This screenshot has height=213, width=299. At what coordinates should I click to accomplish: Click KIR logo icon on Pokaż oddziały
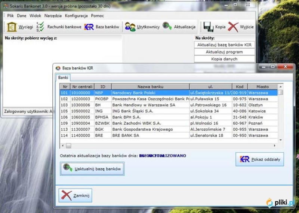pyautogui.click(x=245, y=159)
